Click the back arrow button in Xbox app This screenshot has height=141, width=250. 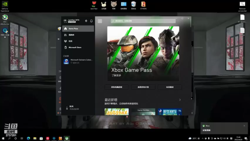[100, 21]
